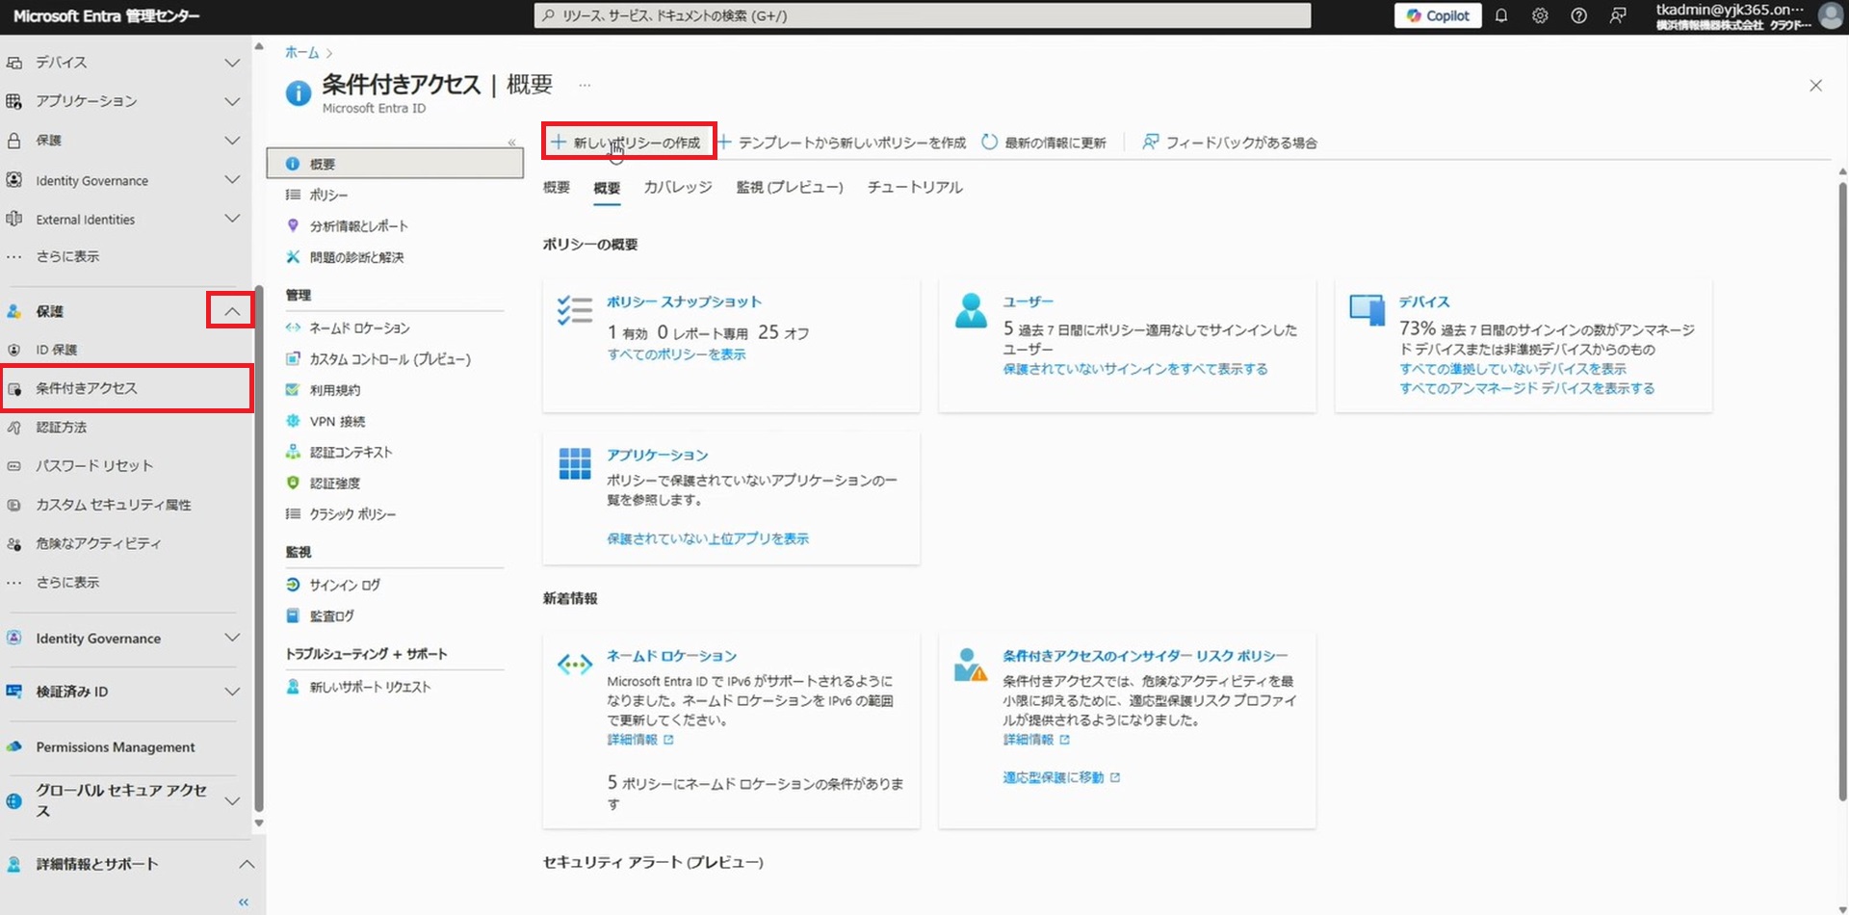
Task: Click すべてのアンマネージド デバイスを表示する link
Action: point(1527,388)
